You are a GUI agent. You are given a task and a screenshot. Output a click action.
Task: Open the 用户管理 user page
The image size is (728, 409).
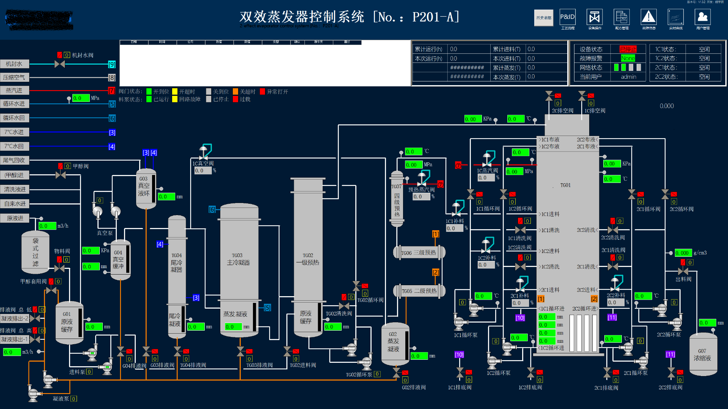coord(703,19)
